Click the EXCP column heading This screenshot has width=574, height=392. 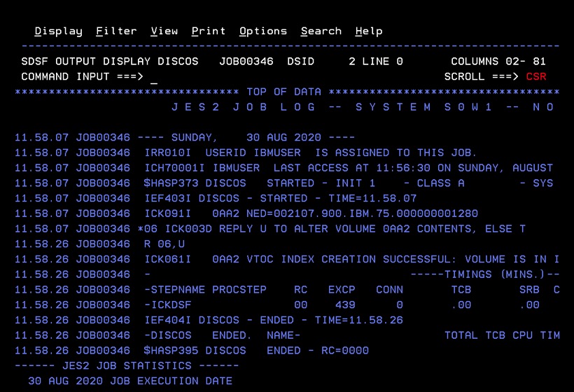342,290
